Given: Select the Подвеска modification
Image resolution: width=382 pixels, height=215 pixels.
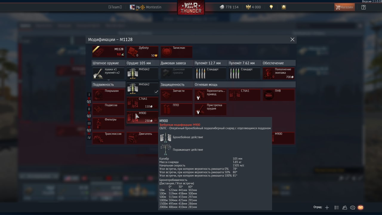Looking at the screenshot, I should pyautogui.click(x=108, y=109).
